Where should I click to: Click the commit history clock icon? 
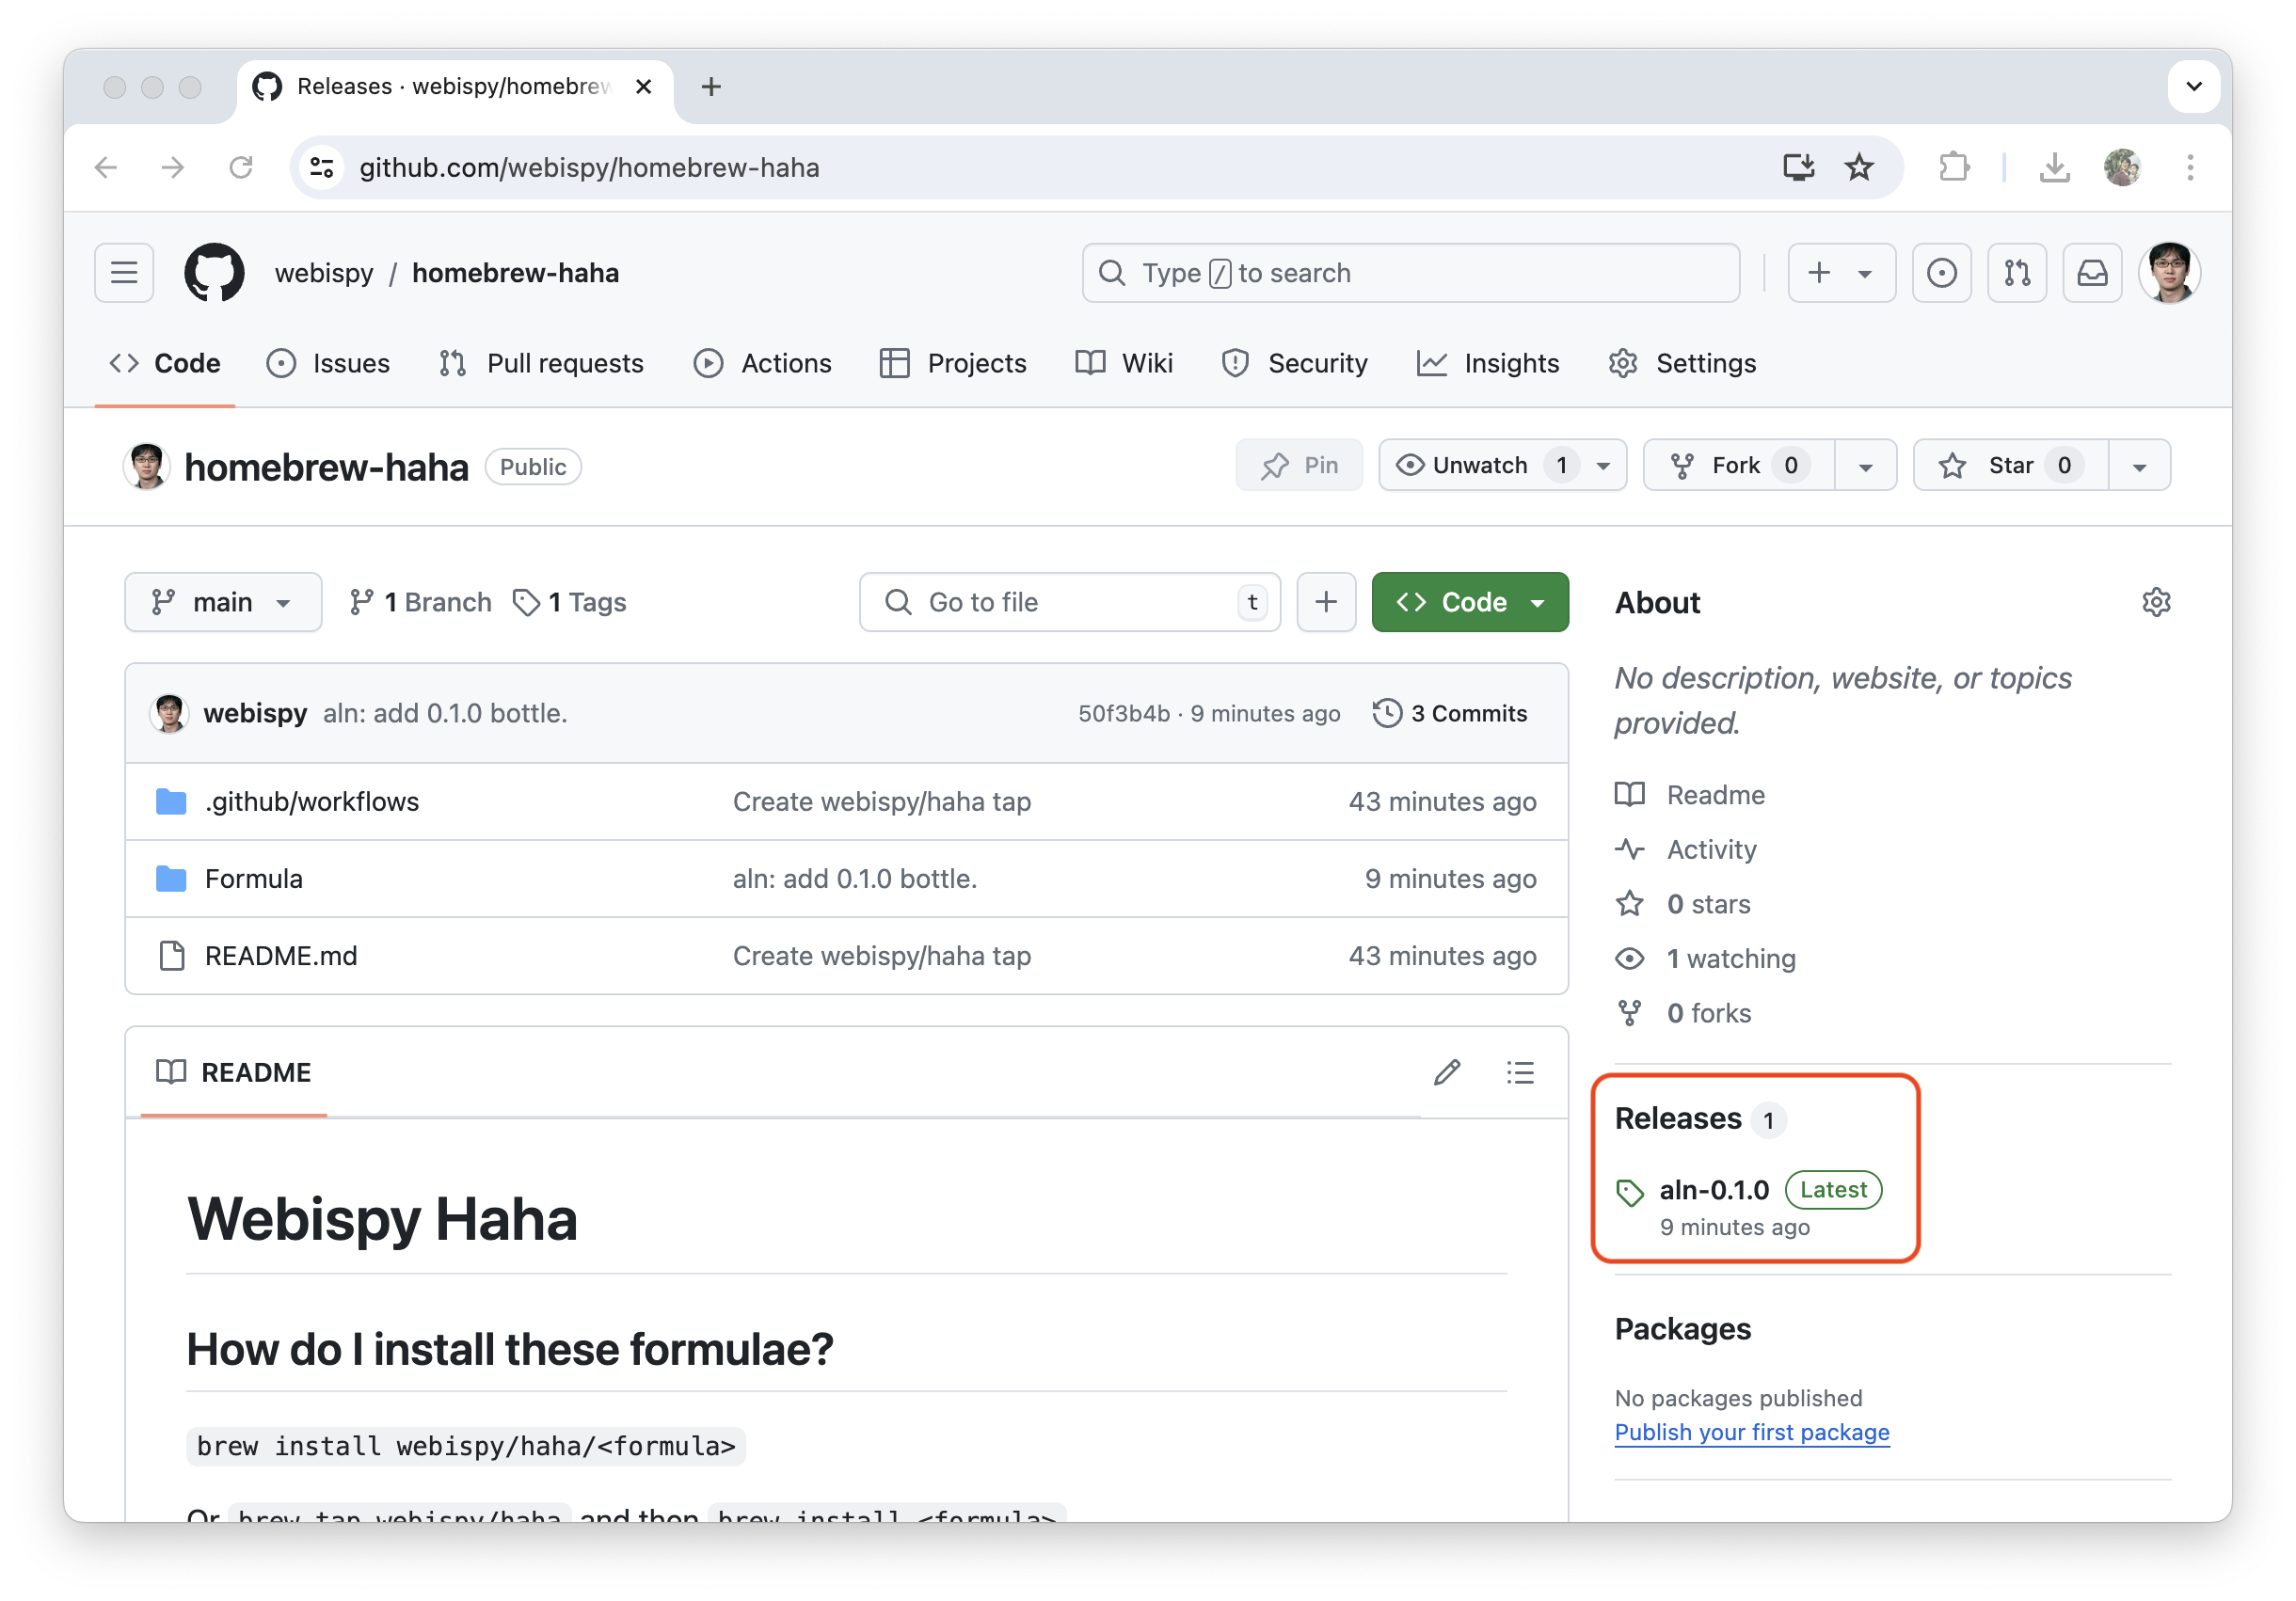click(1387, 714)
